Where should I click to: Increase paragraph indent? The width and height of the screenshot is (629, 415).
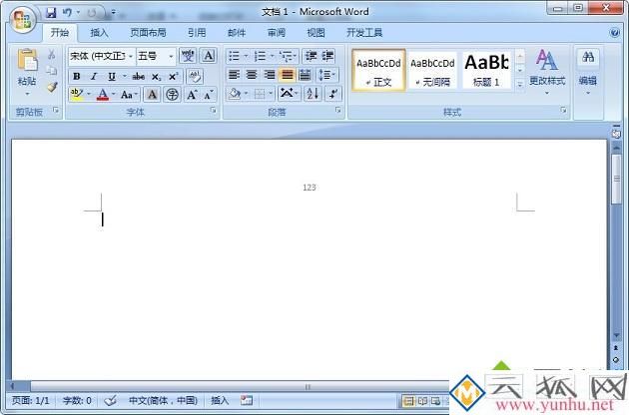[327, 56]
